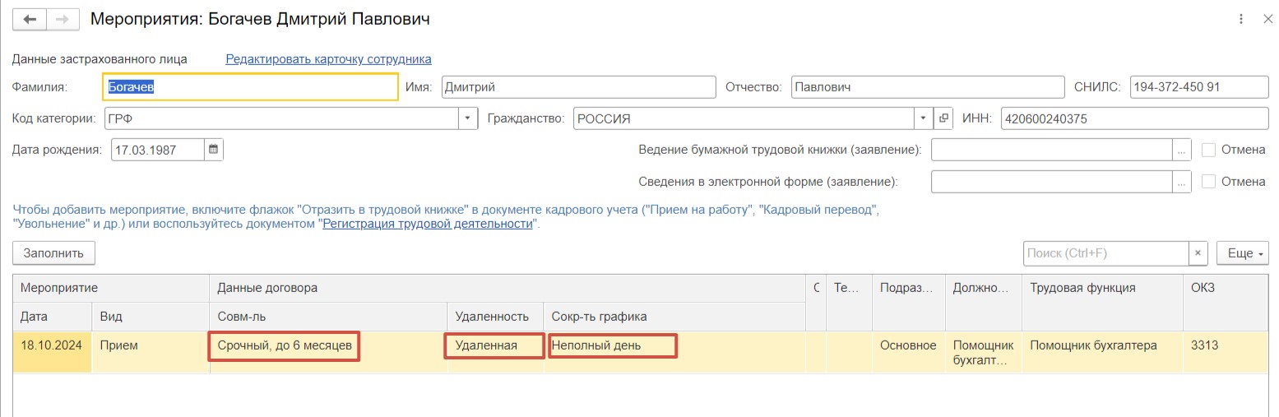Click the Совм-ль column header
The width and height of the screenshot is (1279, 417).
tap(328, 316)
